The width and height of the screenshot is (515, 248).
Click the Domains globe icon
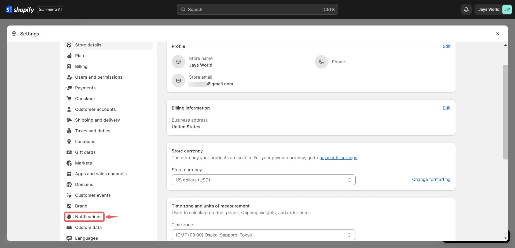(x=69, y=184)
